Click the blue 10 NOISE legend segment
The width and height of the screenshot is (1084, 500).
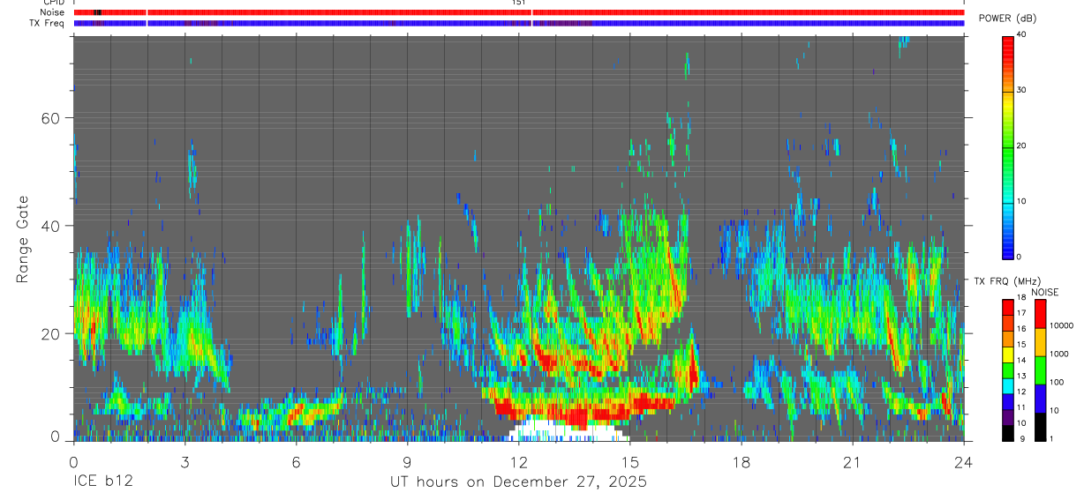(x=1040, y=399)
